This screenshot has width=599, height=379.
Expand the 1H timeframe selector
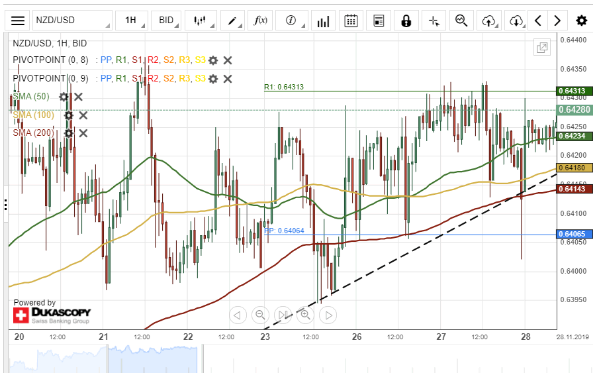[132, 21]
